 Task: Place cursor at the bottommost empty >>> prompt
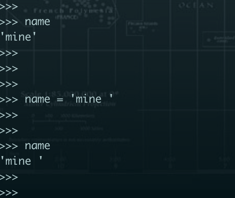pos(9,193)
